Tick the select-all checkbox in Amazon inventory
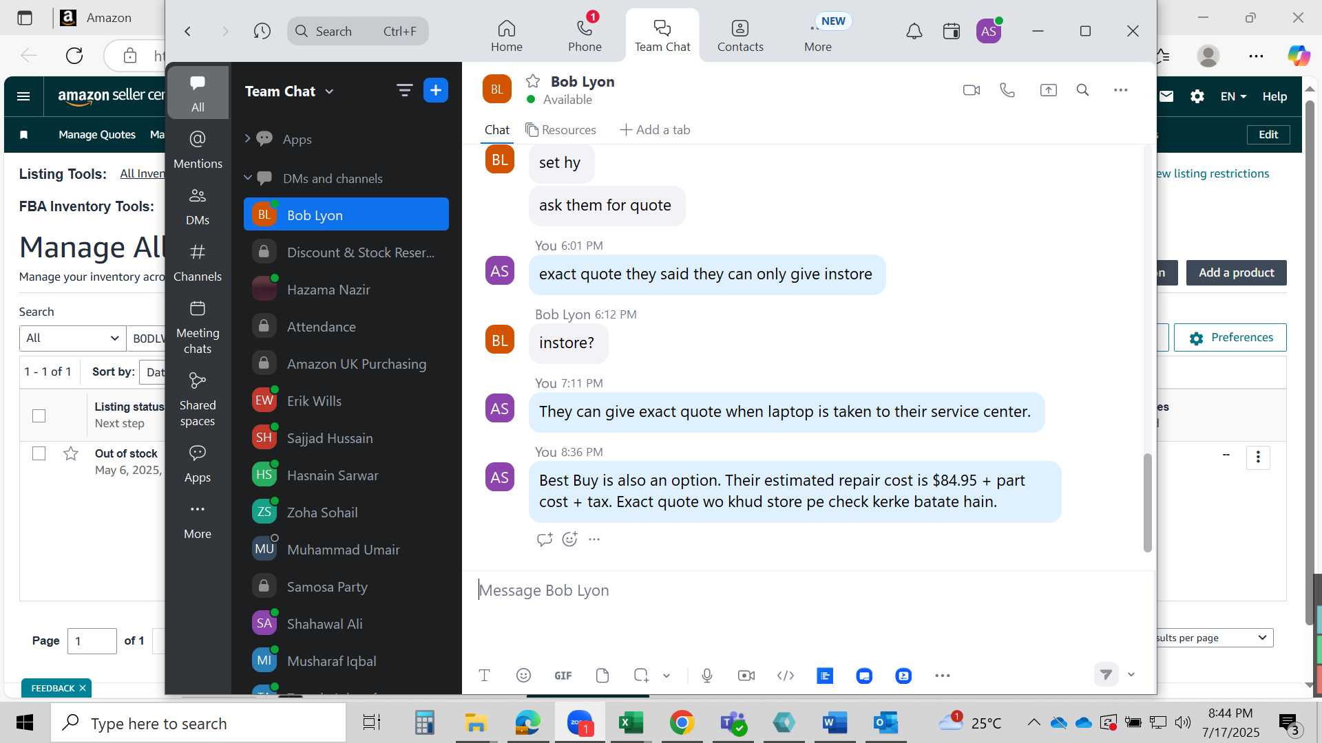Viewport: 1322px width, 743px height. (x=39, y=416)
